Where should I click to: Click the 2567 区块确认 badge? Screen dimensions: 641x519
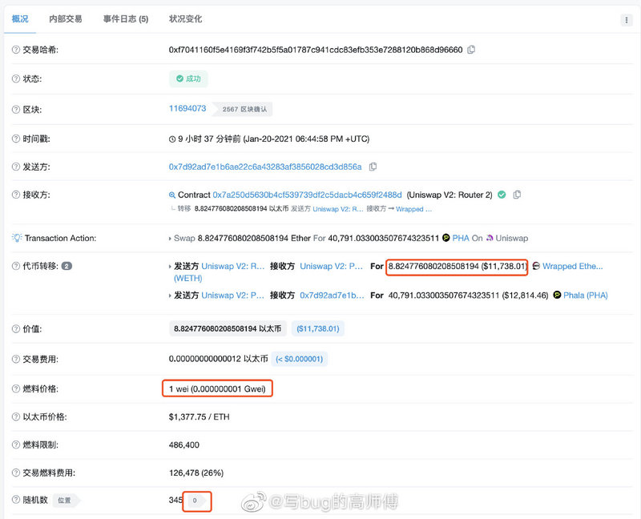coord(245,109)
